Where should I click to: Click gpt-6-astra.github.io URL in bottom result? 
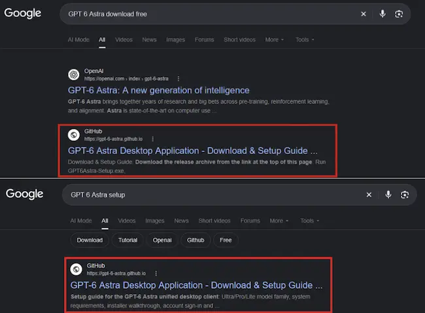coord(116,273)
